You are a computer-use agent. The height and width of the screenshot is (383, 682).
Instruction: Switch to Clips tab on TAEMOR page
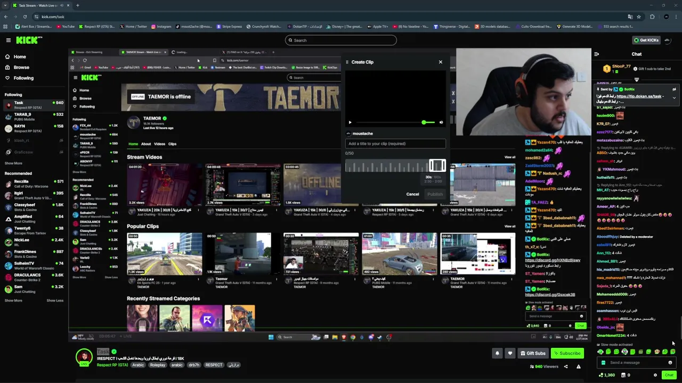coord(172,144)
